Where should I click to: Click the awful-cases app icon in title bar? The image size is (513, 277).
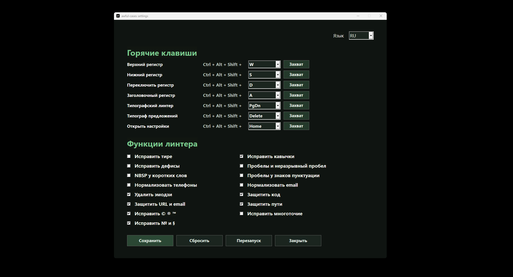coord(118,16)
